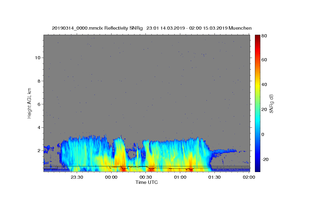The height and width of the screenshot is (206, 309).
Task: Click the 23:30 time tick label
Action: pyautogui.click(x=77, y=177)
